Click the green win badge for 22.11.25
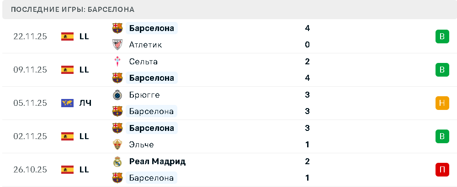 (441, 36)
